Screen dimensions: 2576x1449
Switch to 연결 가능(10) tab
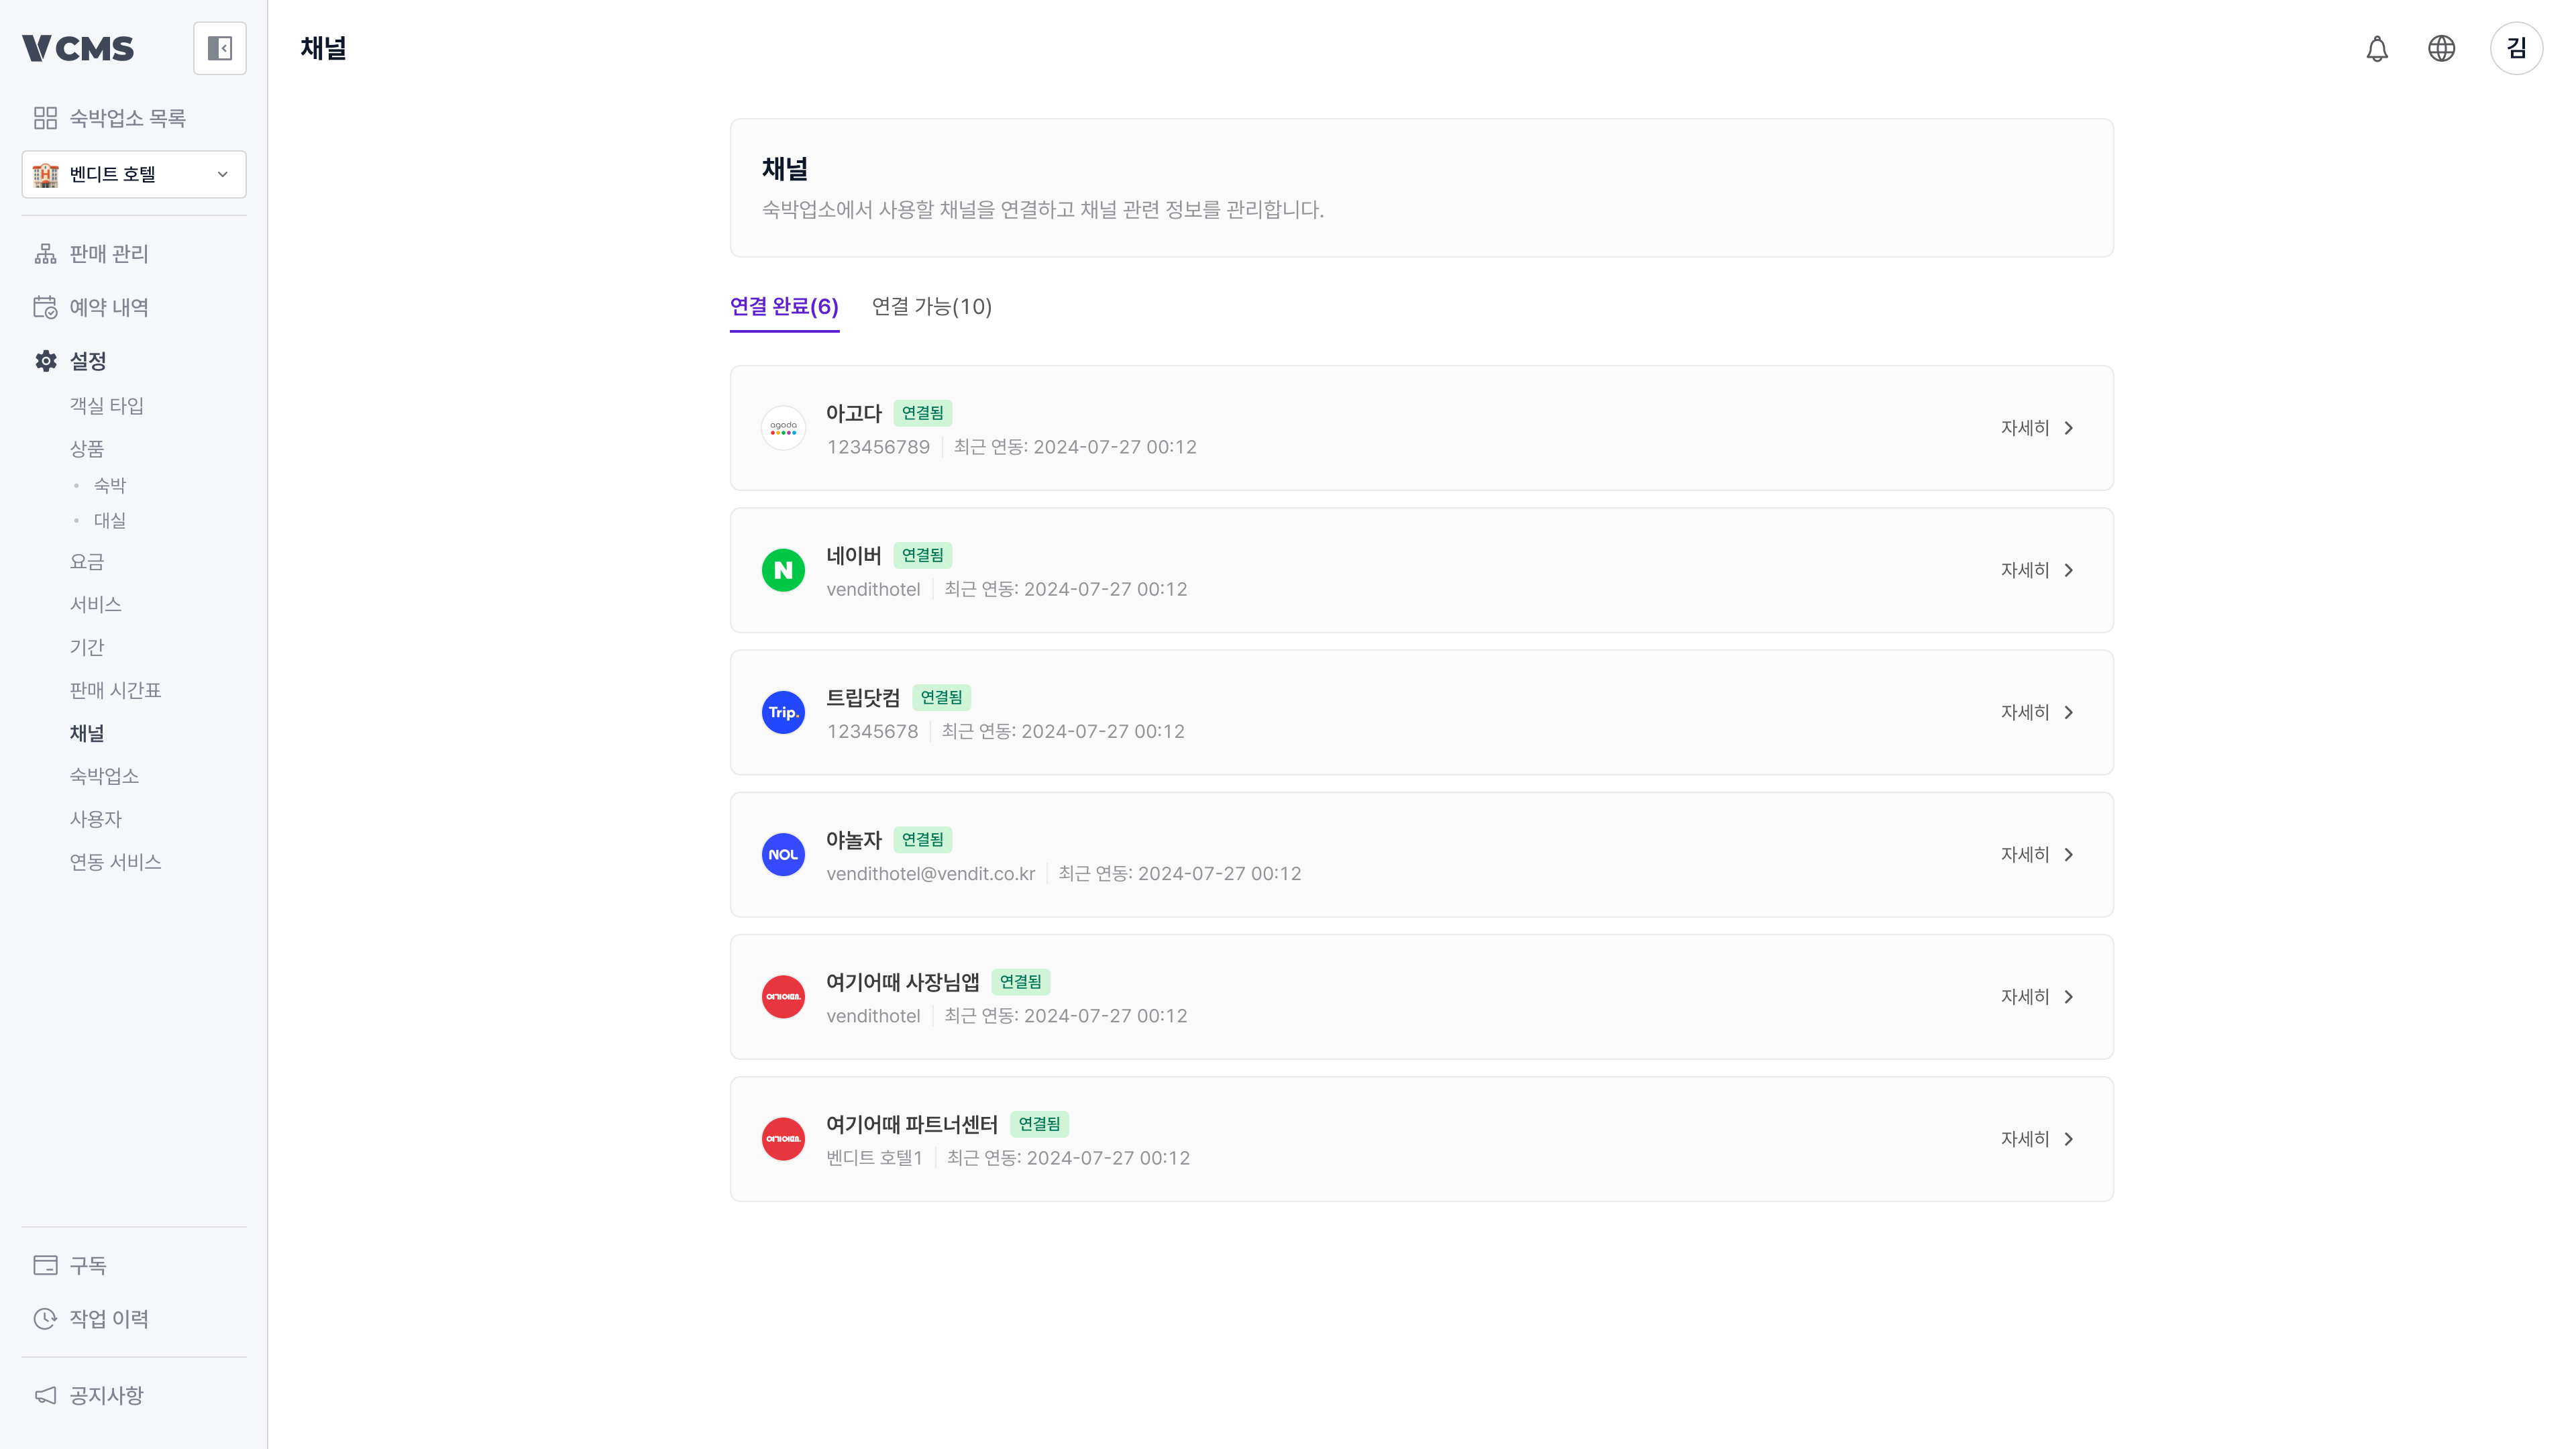click(x=931, y=307)
